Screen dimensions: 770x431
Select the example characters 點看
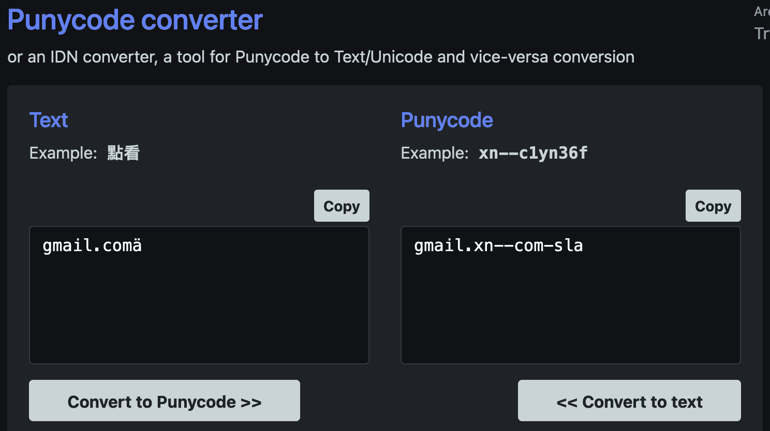pyautogui.click(x=124, y=153)
